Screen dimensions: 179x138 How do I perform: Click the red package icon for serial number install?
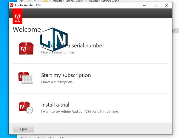tap(26, 48)
